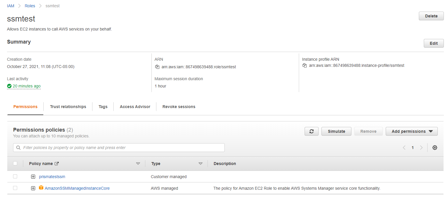The width and height of the screenshot is (445, 199).
Task: Follow the 20 minutes ago activity link
Action: pyautogui.click(x=26, y=86)
